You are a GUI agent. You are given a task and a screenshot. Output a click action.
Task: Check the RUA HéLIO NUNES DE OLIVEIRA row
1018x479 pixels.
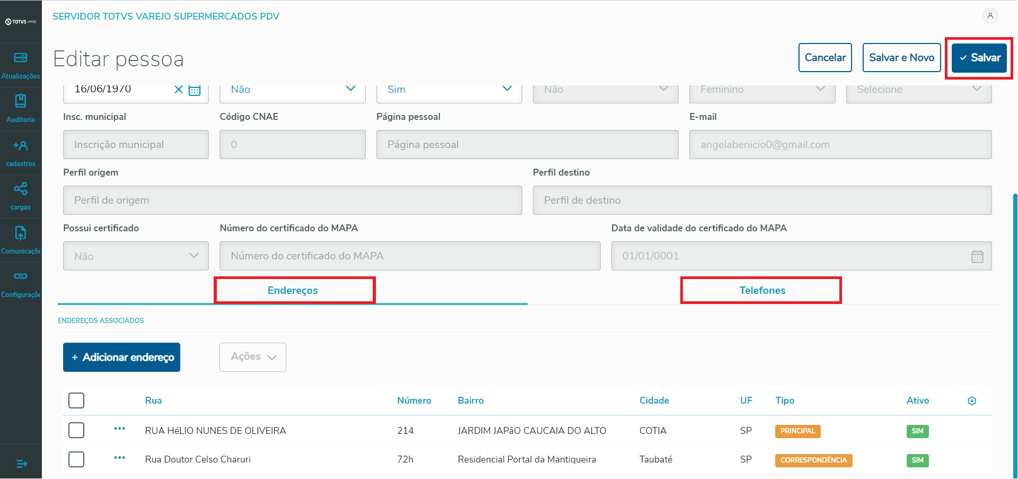pyautogui.click(x=76, y=430)
